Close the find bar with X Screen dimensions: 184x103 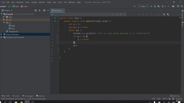(x=179, y=15)
